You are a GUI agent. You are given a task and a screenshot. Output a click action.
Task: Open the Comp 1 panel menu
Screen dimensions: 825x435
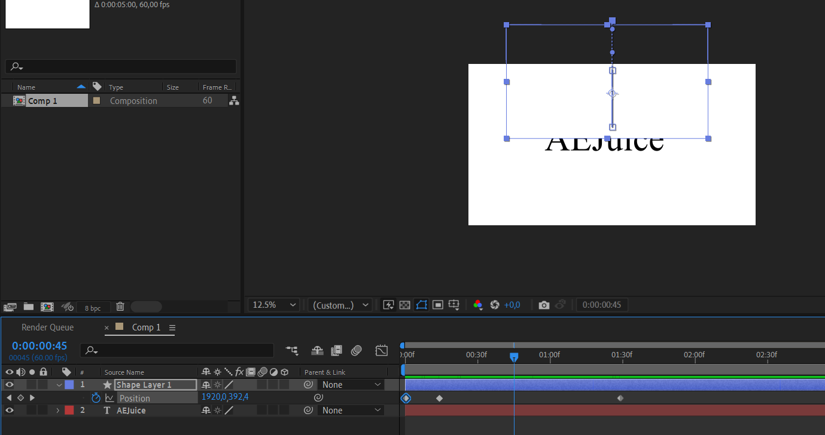click(172, 327)
